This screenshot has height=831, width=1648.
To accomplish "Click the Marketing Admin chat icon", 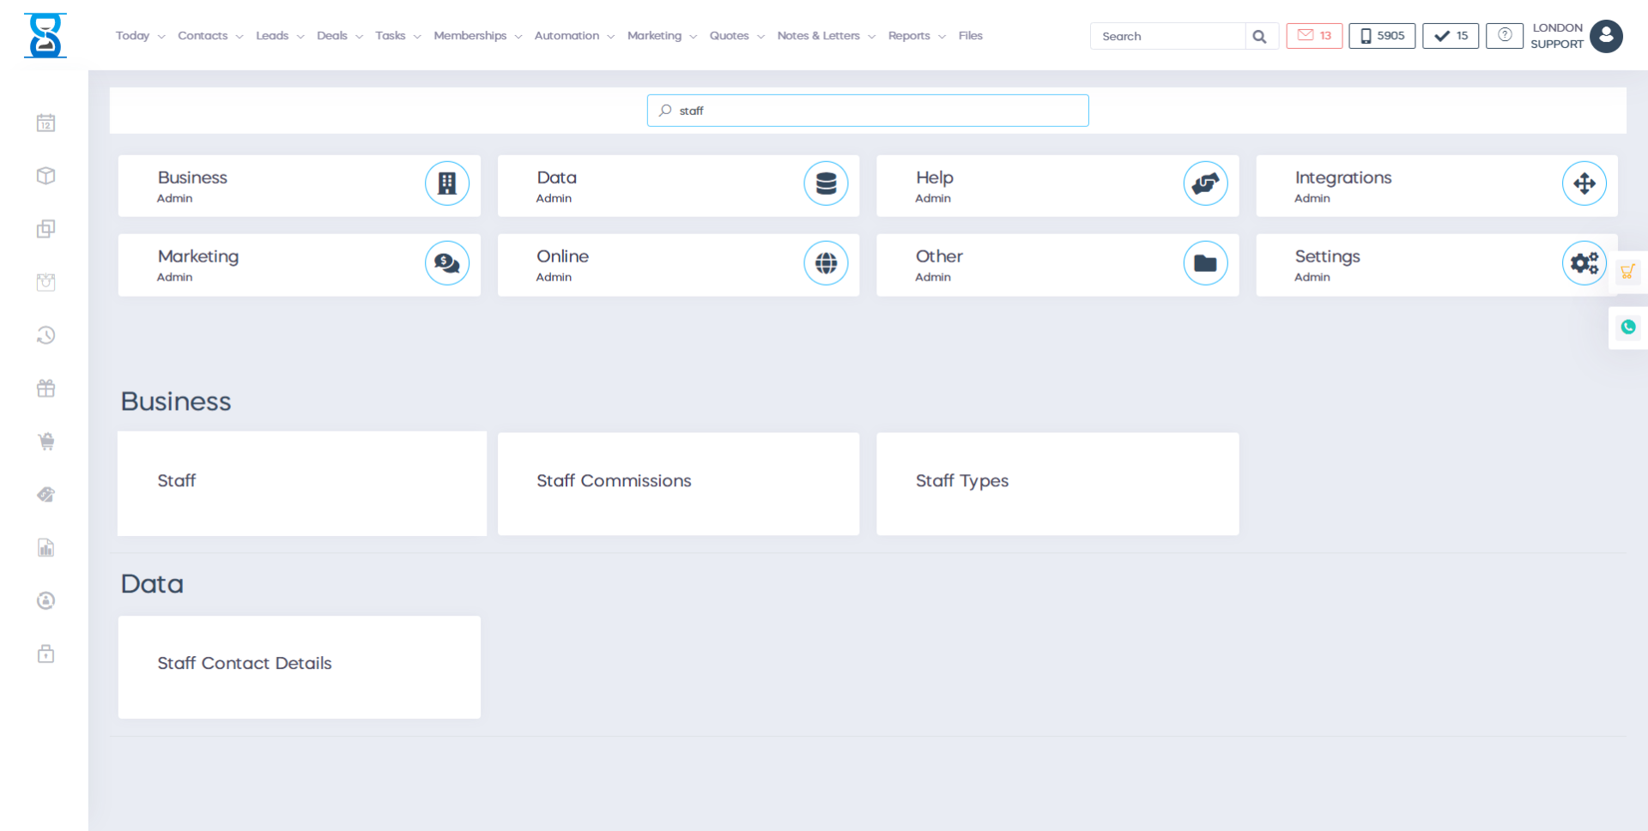I will [446, 263].
